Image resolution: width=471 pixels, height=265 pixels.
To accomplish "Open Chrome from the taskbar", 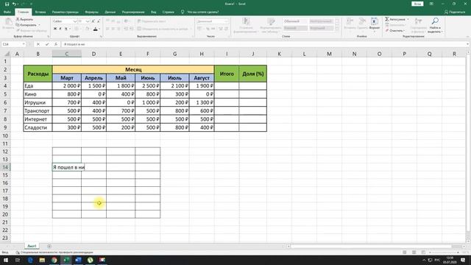I will tap(54, 260).
